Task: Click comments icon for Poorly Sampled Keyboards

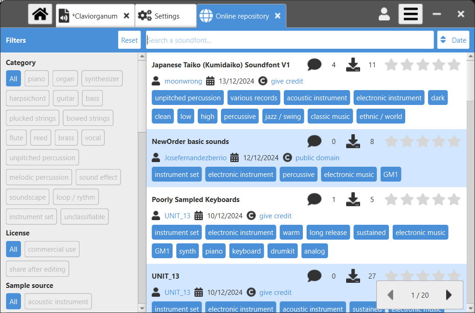Action: click(314, 199)
